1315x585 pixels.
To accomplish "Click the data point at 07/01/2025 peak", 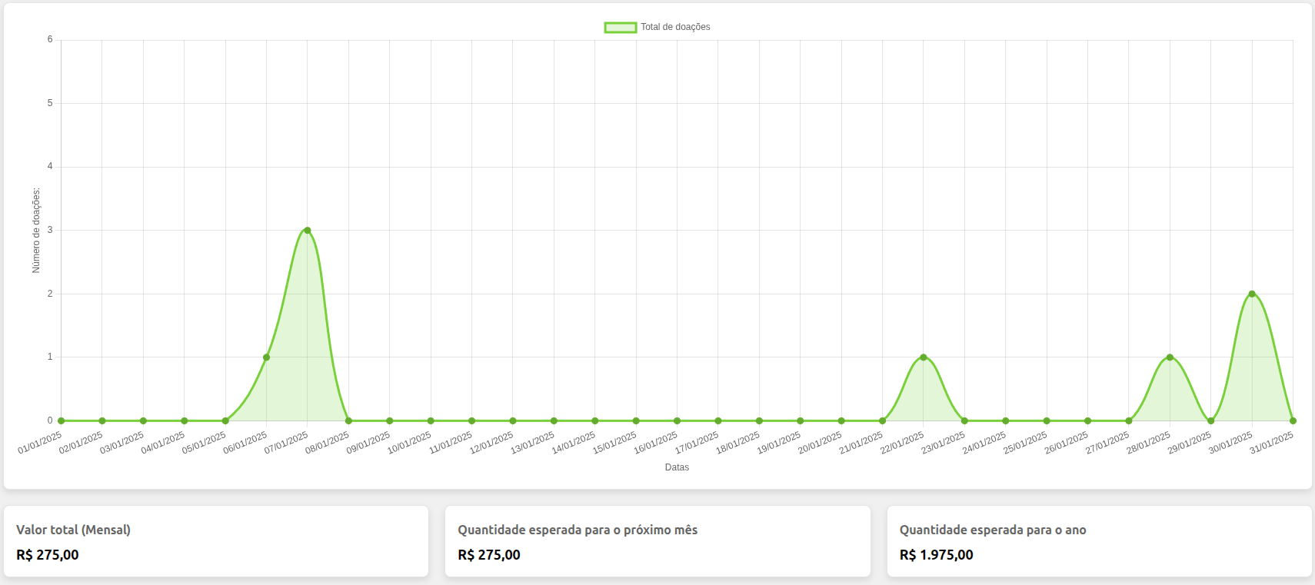I will pos(308,231).
